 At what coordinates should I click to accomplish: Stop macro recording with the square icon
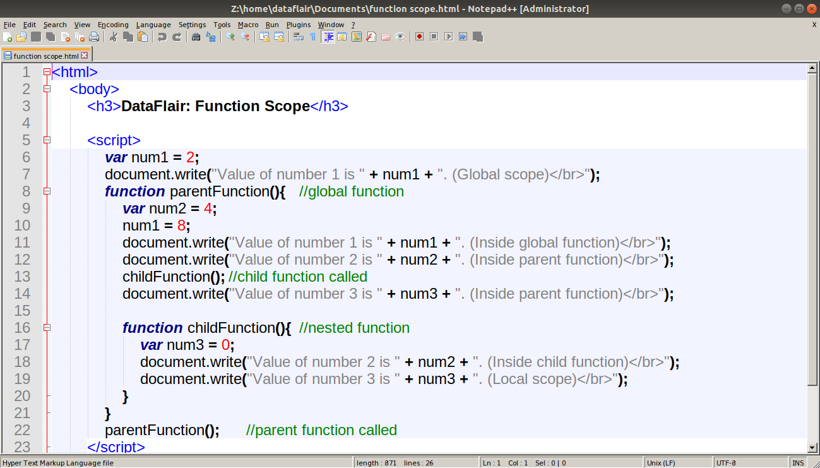tap(434, 37)
